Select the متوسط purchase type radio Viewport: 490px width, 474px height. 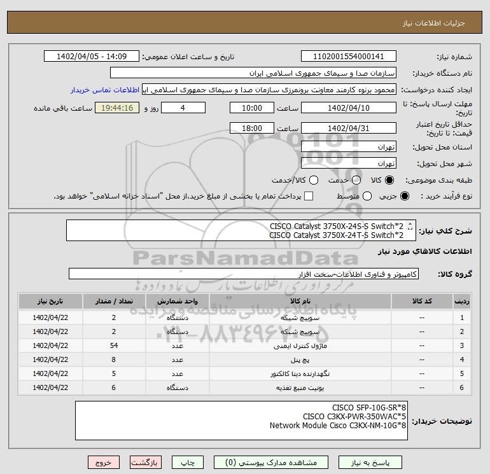[367, 196]
